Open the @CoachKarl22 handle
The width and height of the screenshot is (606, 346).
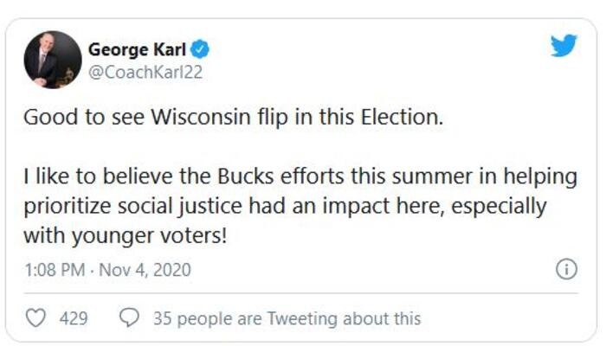[145, 72]
